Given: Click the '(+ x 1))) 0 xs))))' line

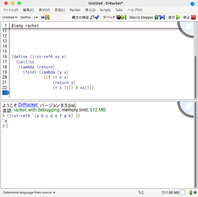Looking at the screenshot, I should pos(73,88).
